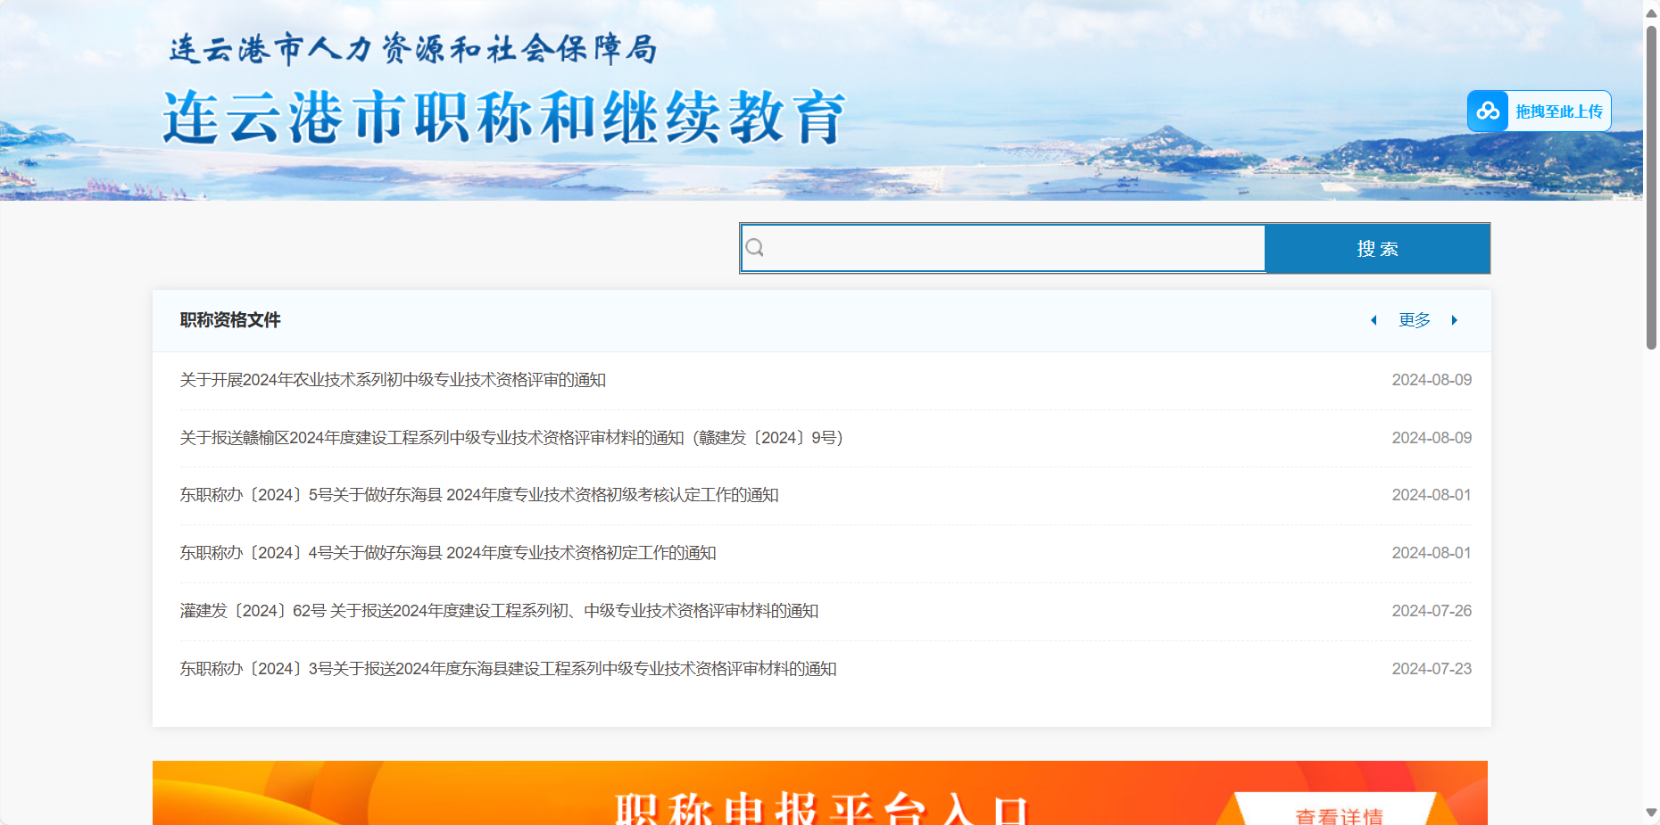Open notice about 2024年农业技术系列初中级 评审

tap(393, 380)
